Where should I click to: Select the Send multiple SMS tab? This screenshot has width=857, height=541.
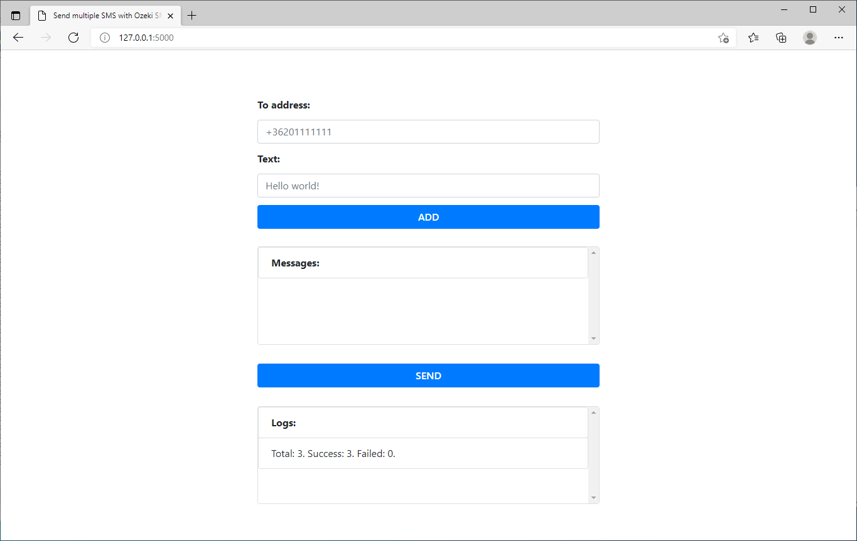[x=104, y=16]
